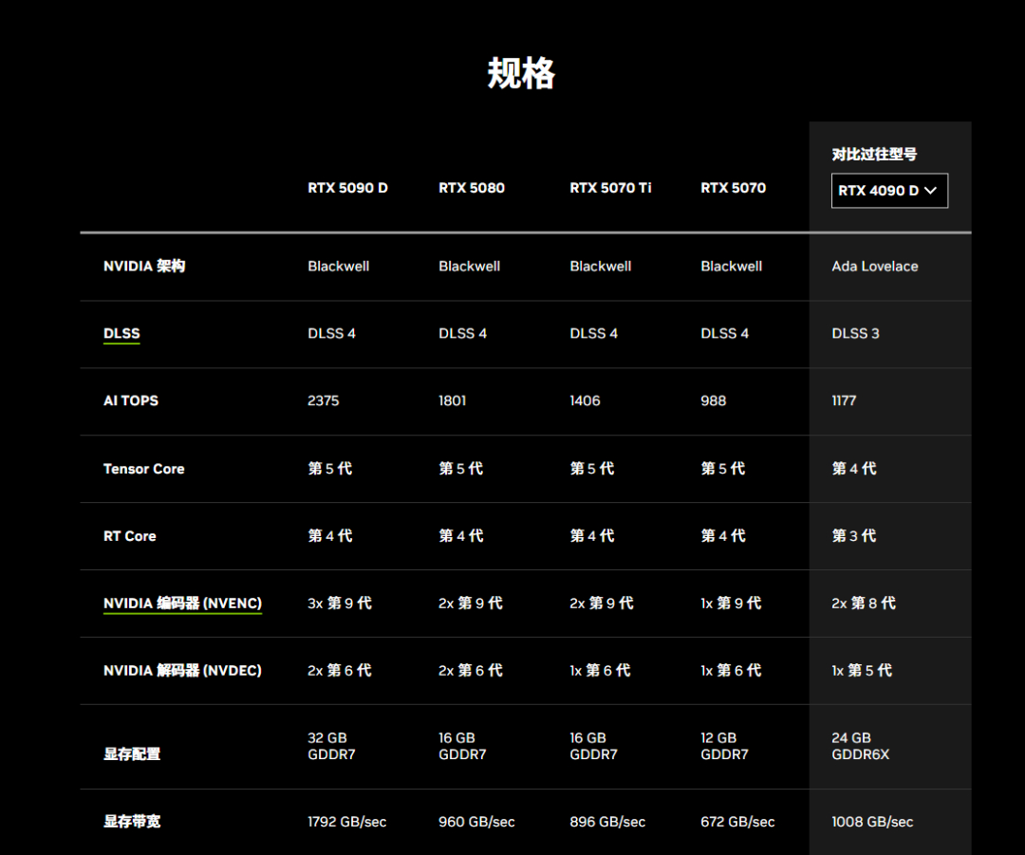Select the RTX 5080 column header
1025x855 pixels.
(x=472, y=188)
